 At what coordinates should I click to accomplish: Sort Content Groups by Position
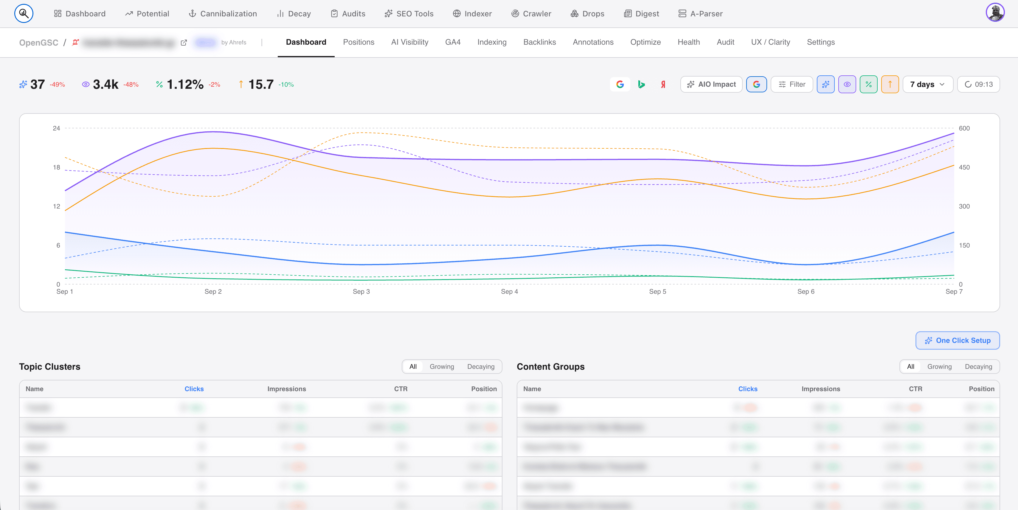pos(981,389)
